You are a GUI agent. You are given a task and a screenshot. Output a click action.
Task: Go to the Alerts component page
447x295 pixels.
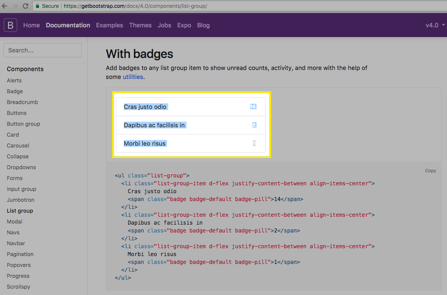point(14,80)
